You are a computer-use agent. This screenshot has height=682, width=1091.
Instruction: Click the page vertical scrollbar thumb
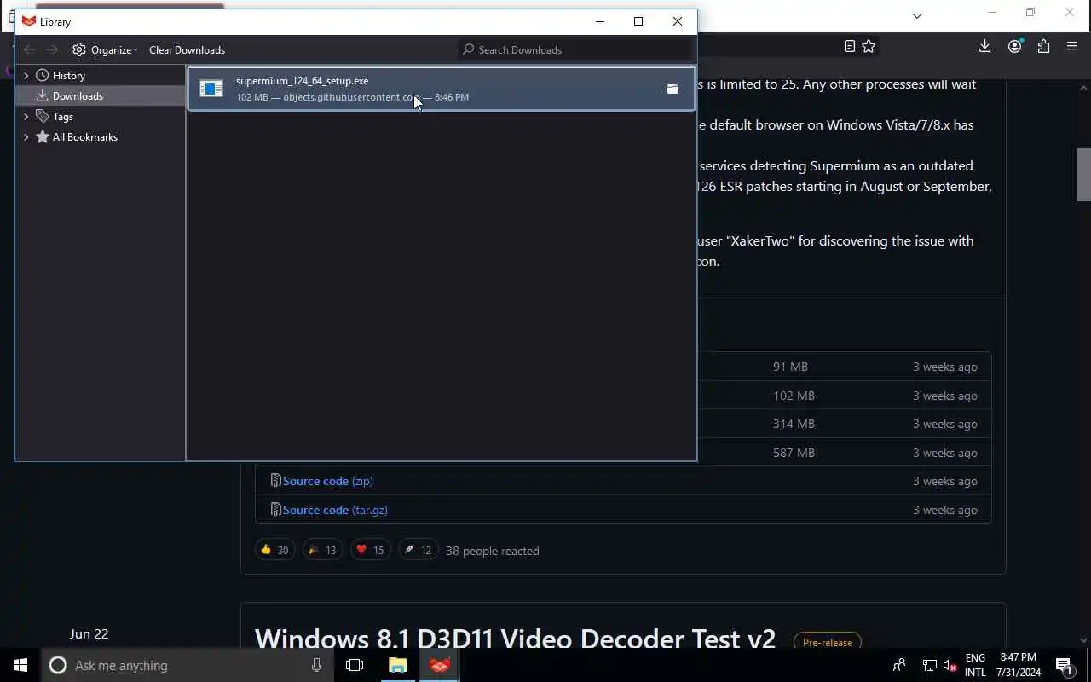1083,175
